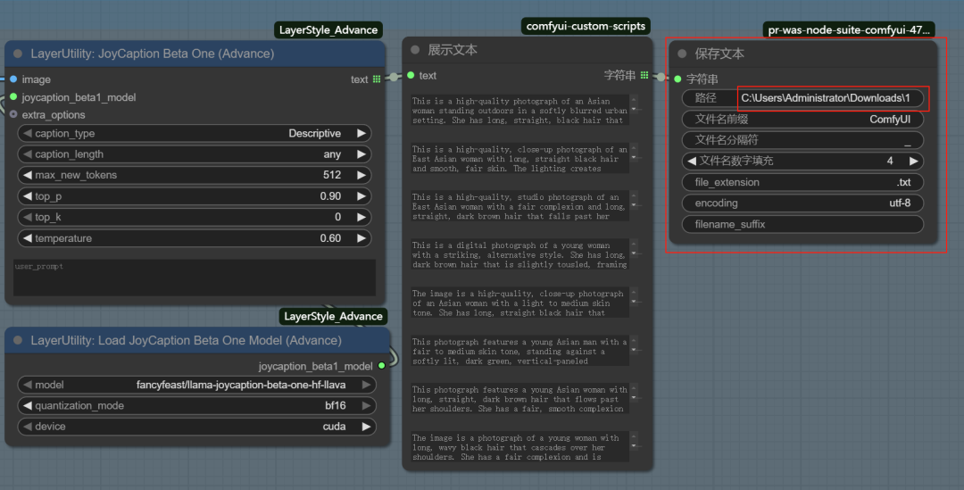
Task: Click the text box mentioning 'studio photograph'
Action: (520, 206)
